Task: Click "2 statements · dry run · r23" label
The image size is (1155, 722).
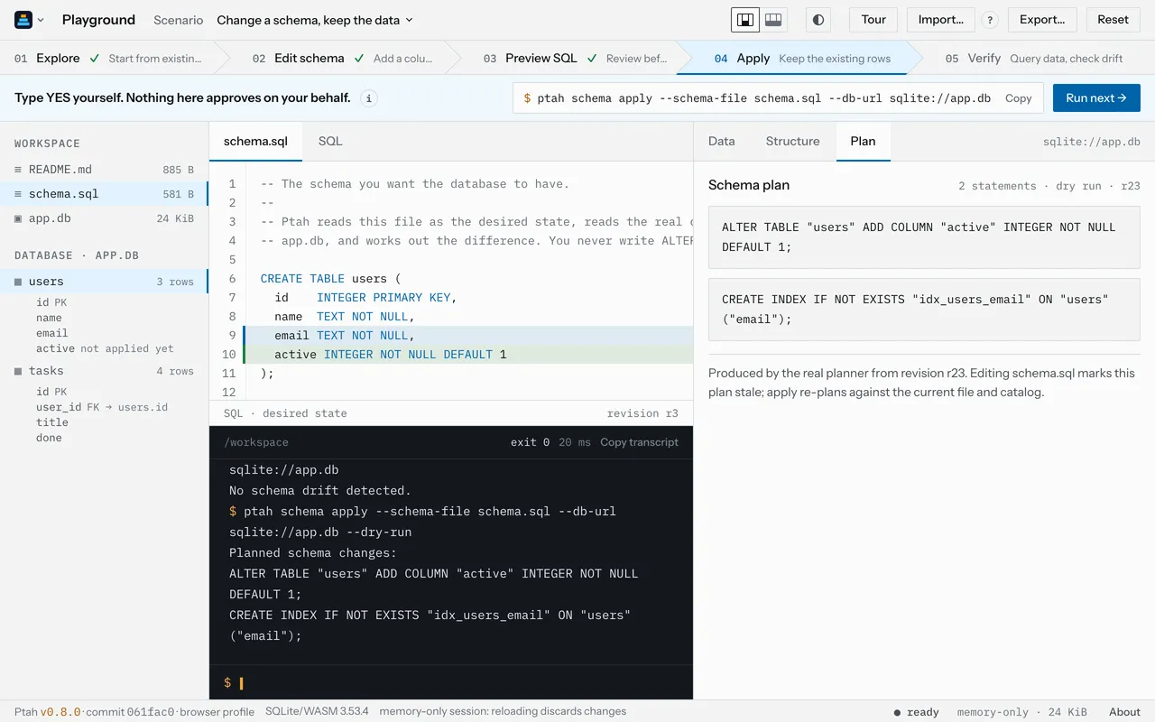Action: point(1049,186)
